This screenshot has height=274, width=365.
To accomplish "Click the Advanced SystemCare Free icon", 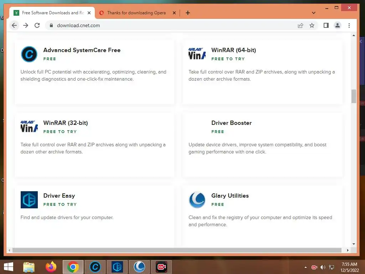I will 29,54.
